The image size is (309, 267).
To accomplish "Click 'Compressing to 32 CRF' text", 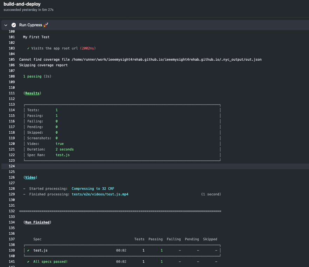I will (x=93, y=188).
